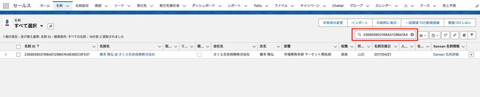Open the 名刺設定 tab

click(82, 6)
